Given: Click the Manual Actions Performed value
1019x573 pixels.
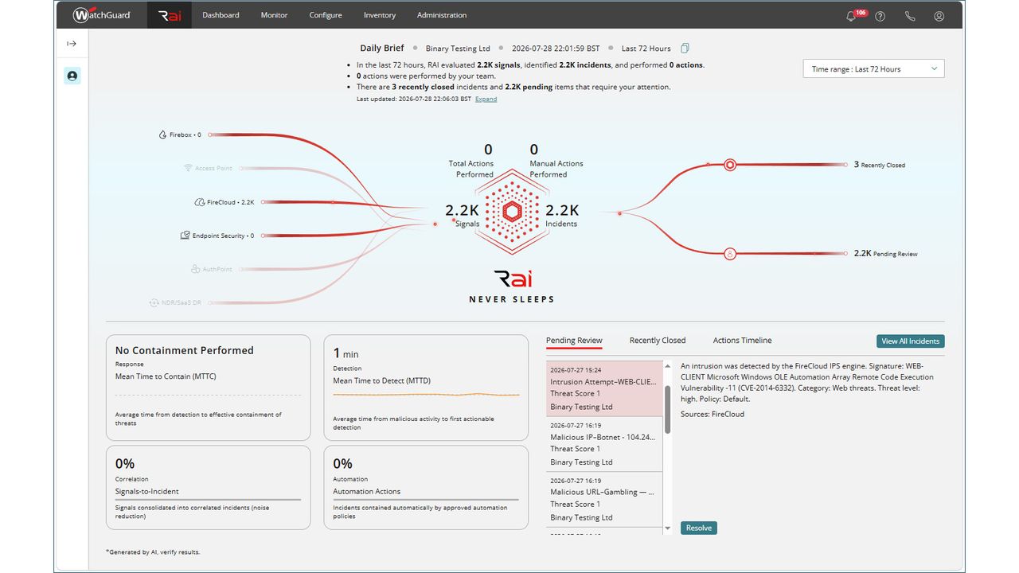Looking at the screenshot, I should pos(533,149).
